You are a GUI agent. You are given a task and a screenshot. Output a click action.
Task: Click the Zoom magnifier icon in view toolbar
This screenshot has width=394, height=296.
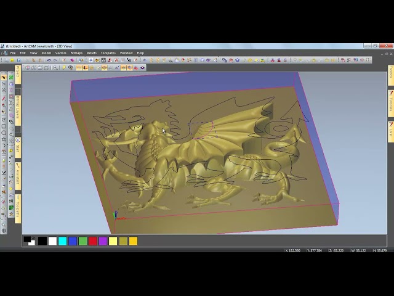pos(55,68)
